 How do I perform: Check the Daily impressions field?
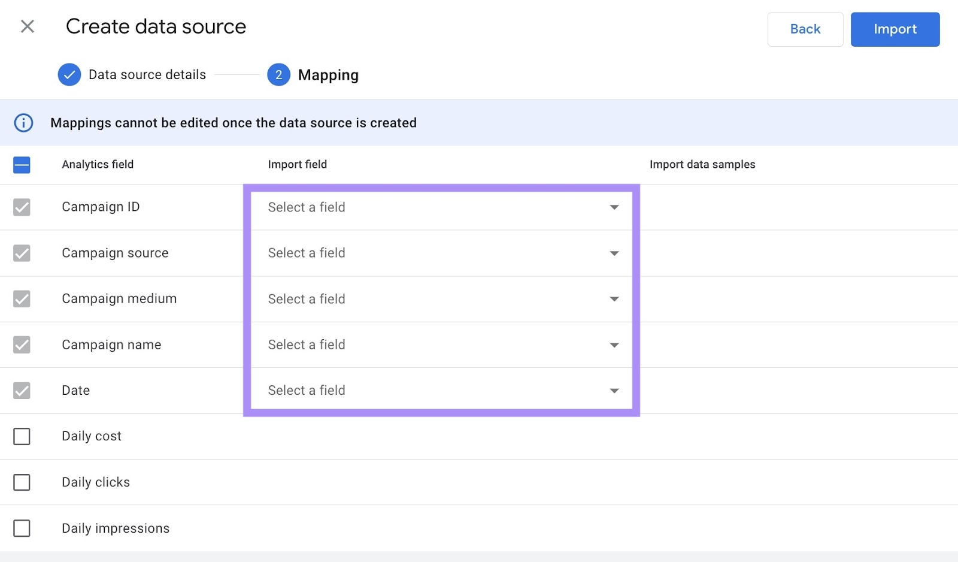pyautogui.click(x=22, y=528)
